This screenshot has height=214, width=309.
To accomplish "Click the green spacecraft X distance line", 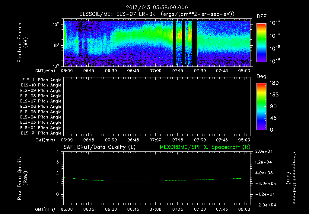I will pyautogui.click(x=157, y=181).
